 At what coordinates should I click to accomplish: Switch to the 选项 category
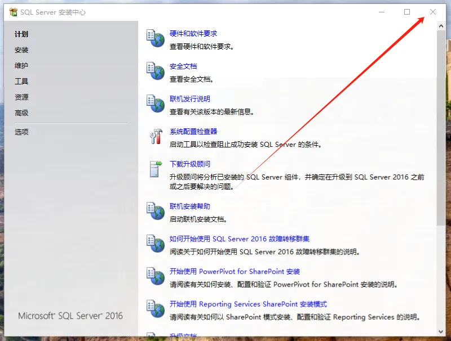[21, 132]
